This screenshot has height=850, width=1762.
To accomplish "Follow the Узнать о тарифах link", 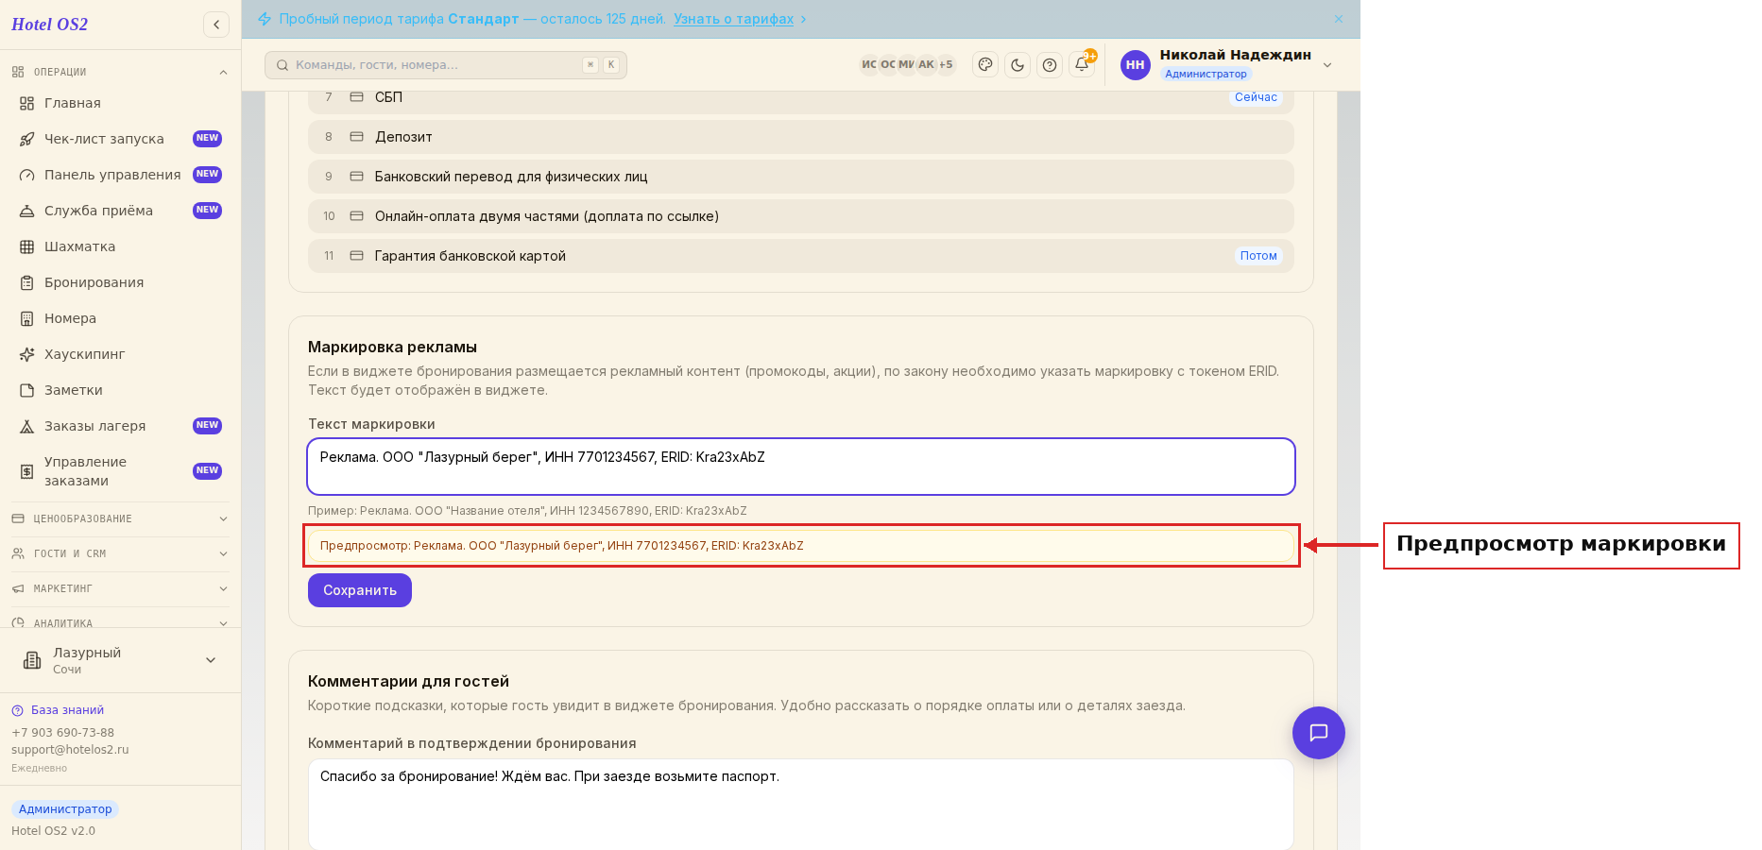I will point(733,19).
